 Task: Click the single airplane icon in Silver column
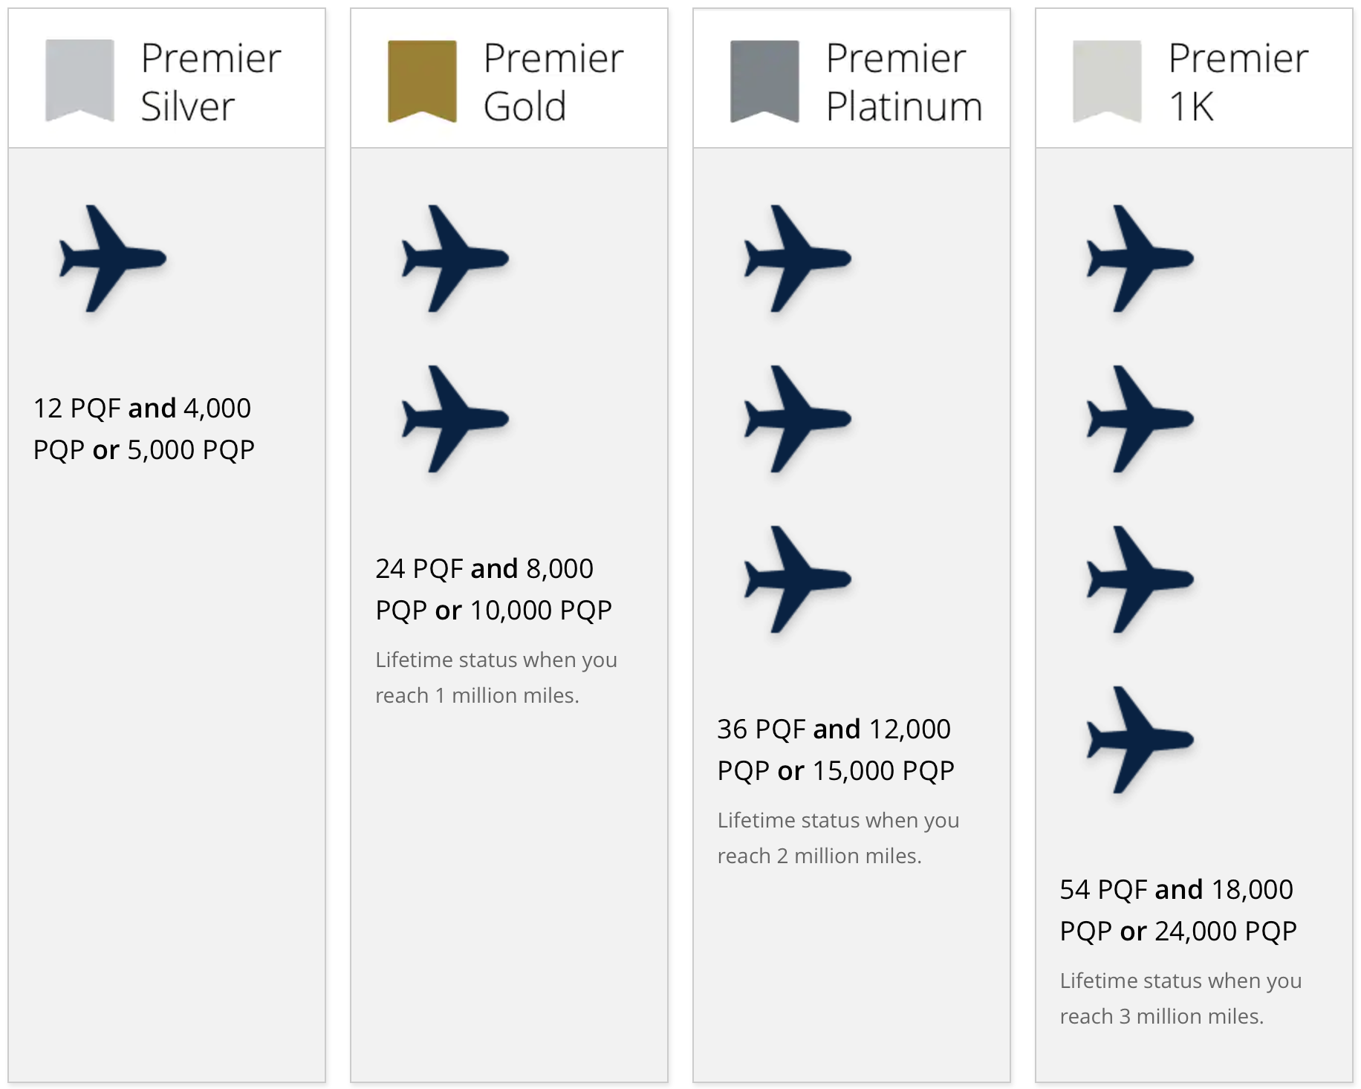pyautogui.click(x=113, y=259)
